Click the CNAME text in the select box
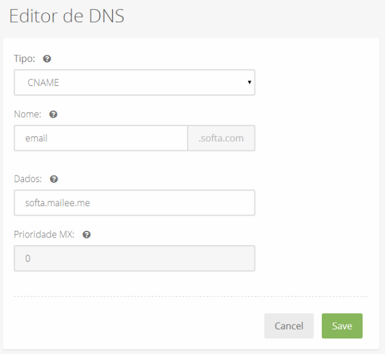The height and width of the screenshot is (354, 385). click(x=43, y=83)
